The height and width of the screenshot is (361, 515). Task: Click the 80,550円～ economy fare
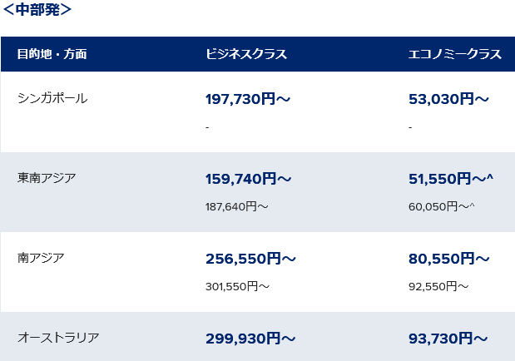(x=448, y=259)
